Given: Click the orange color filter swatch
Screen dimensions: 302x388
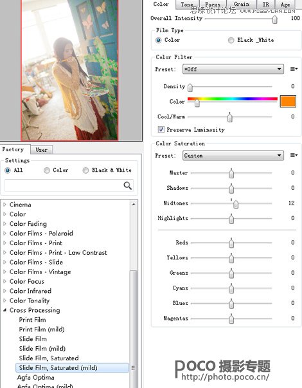Looking at the screenshot, I should 288,101.
